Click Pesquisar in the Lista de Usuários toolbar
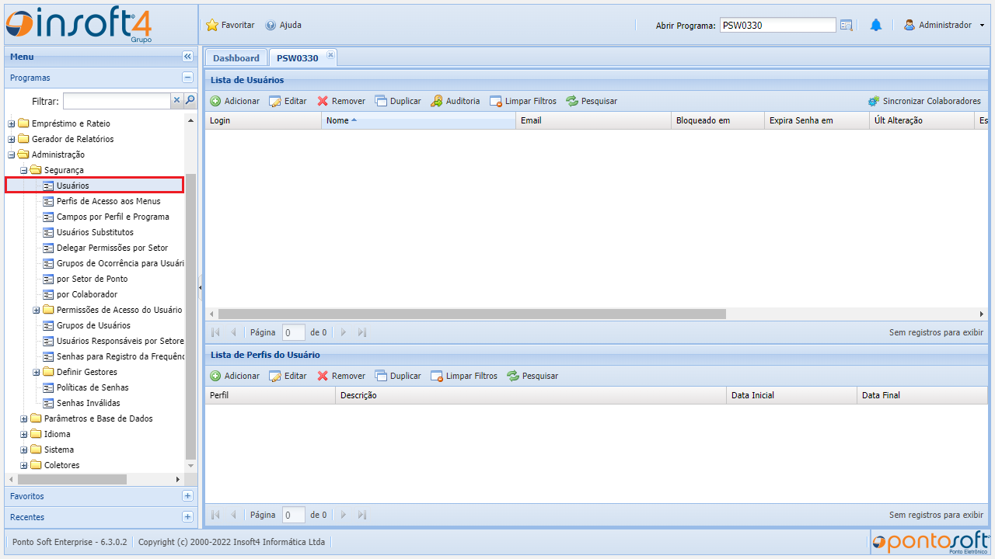995x559 pixels. [x=592, y=101]
